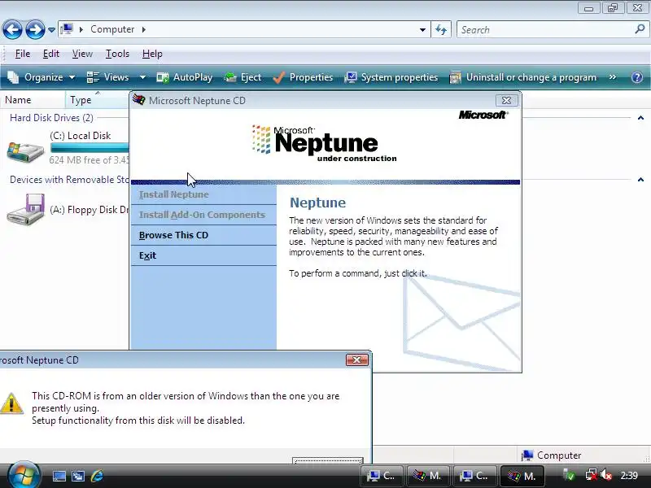Open the View menu
The width and height of the screenshot is (651, 488).
pos(82,54)
